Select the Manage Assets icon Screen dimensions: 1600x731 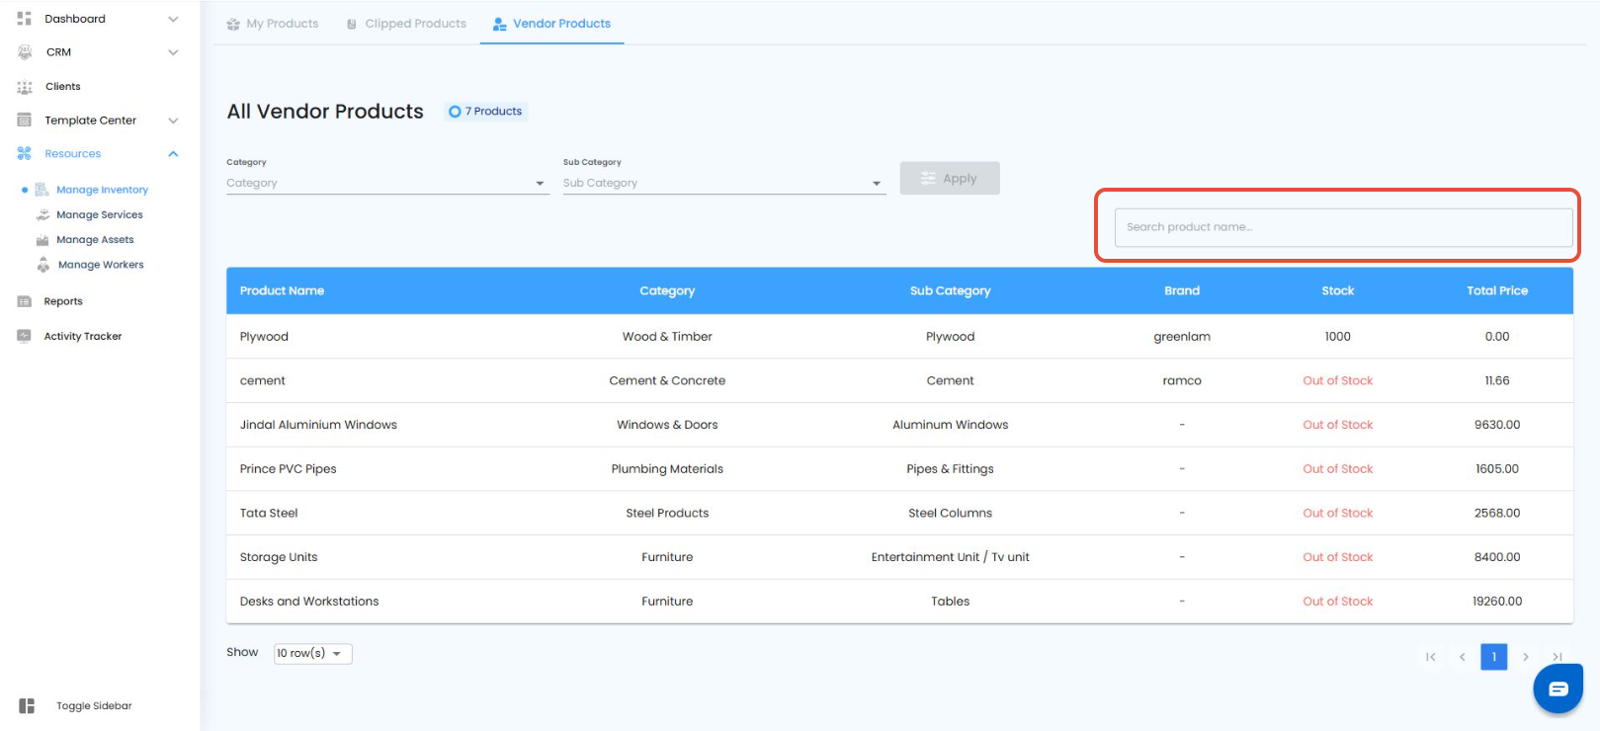42,240
